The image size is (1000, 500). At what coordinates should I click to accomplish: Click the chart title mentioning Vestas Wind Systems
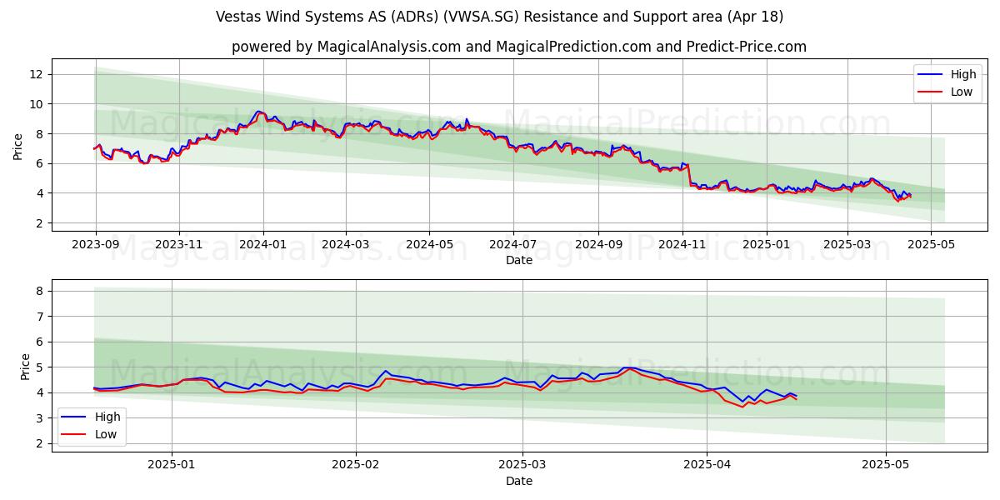coord(499,17)
